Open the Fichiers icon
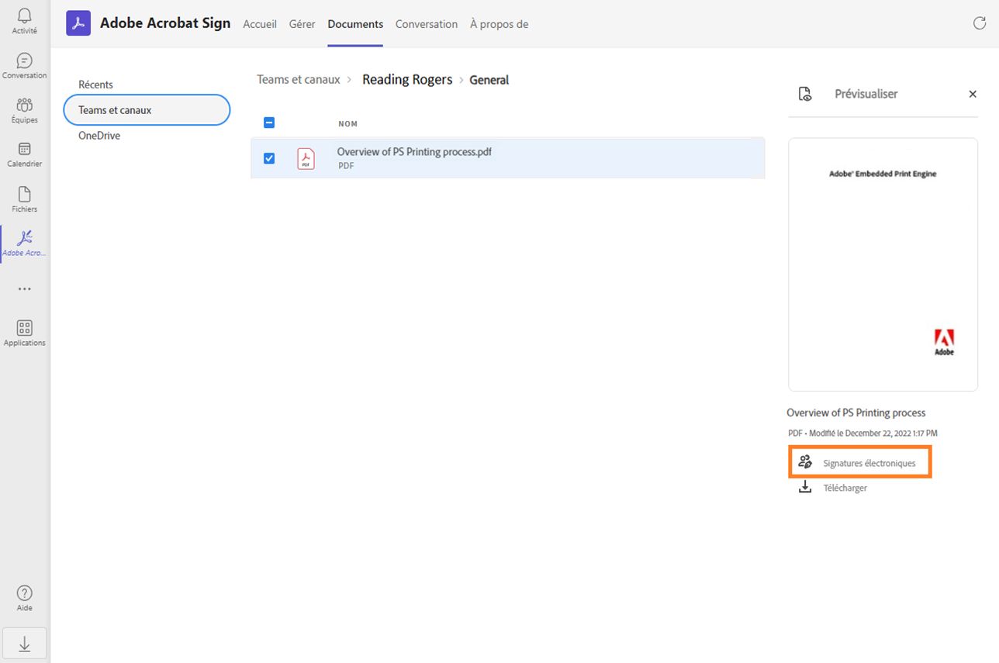 click(x=25, y=199)
